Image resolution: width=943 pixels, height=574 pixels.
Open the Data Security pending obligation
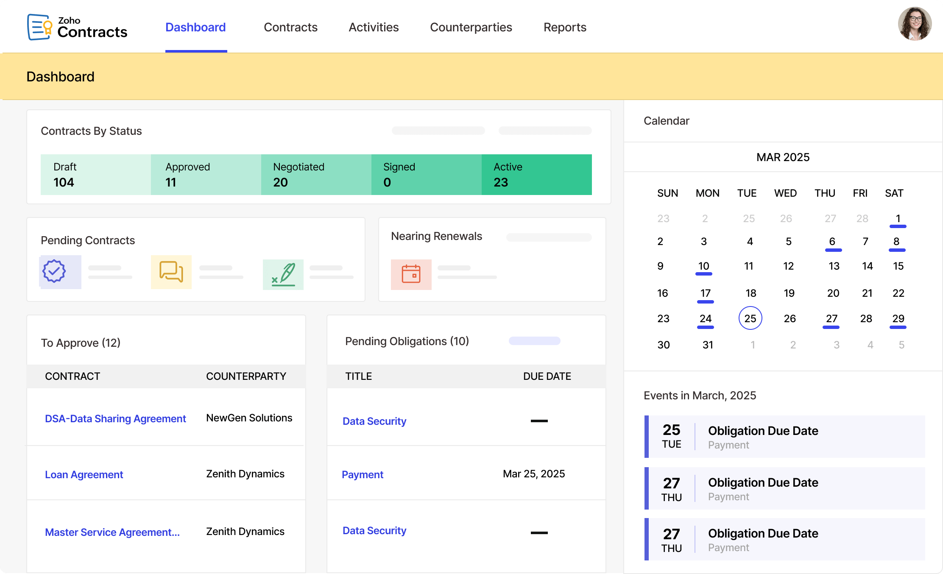pos(374,421)
